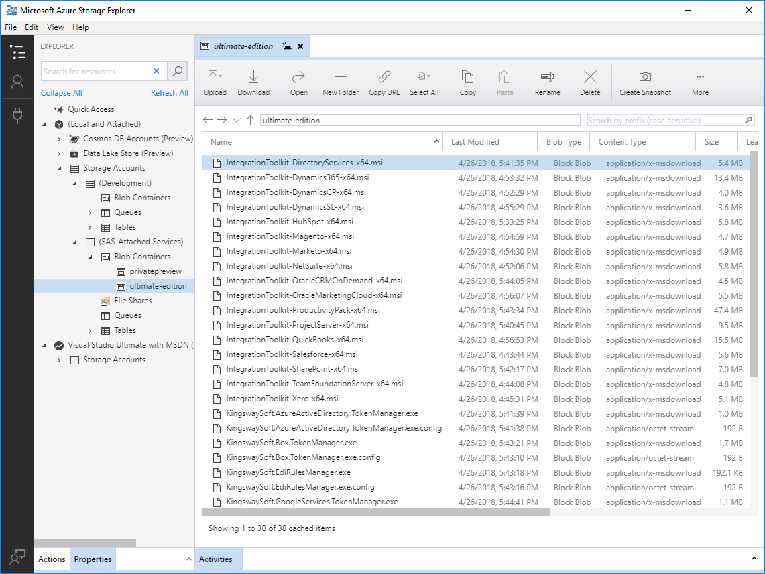Click the Rename toolbar button

pos(547,83)
